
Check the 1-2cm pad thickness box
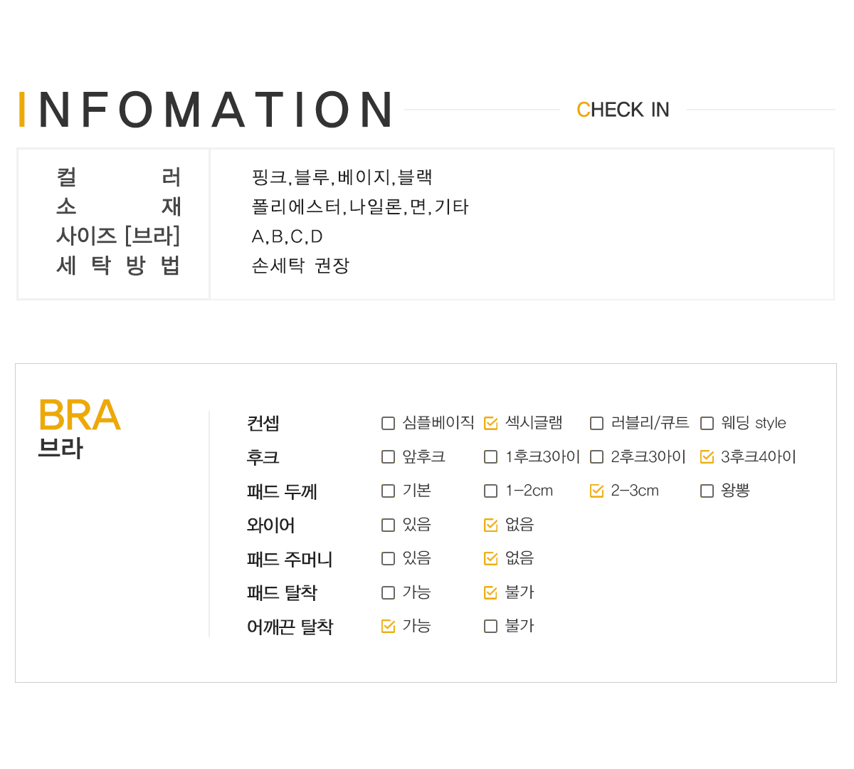pyautogui.click(x=490, y=491)
